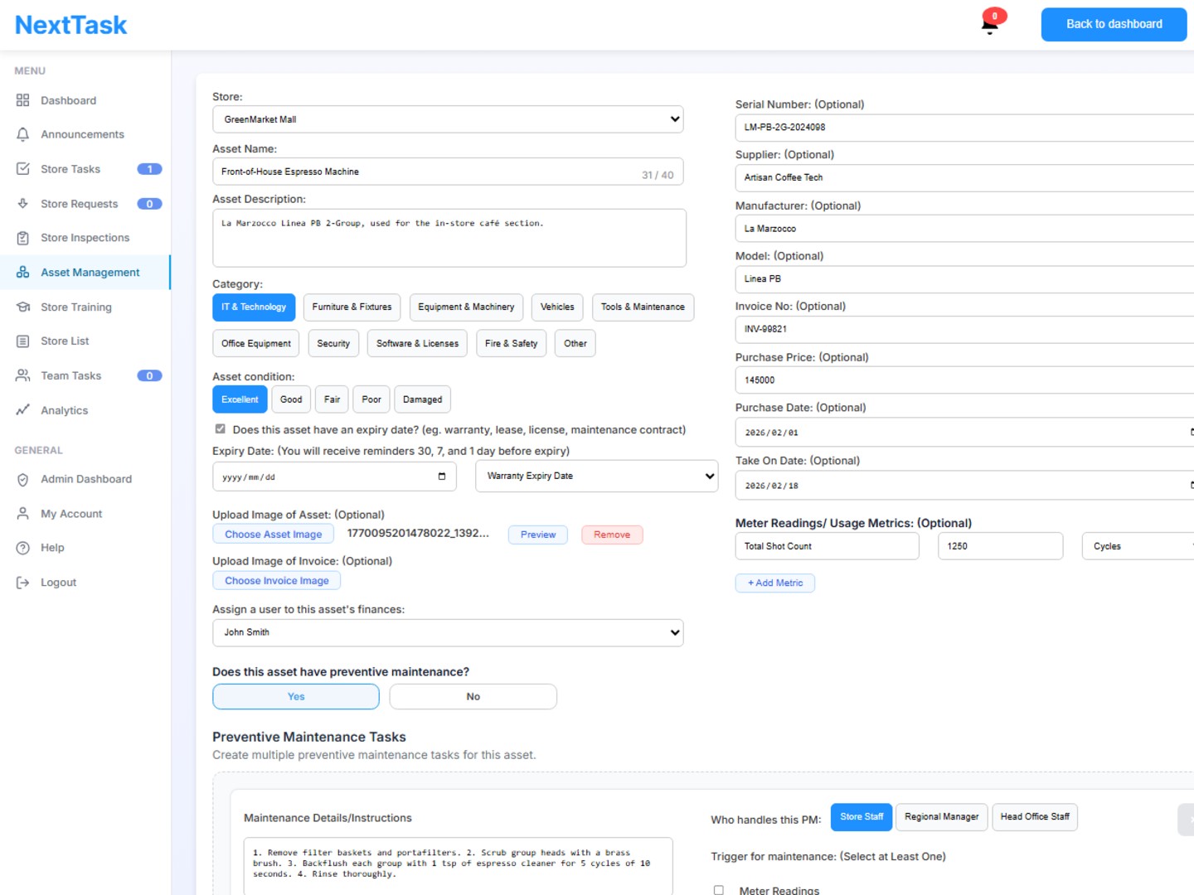
Task: Assign PM to Regional Manager
Action: (941, 817)
